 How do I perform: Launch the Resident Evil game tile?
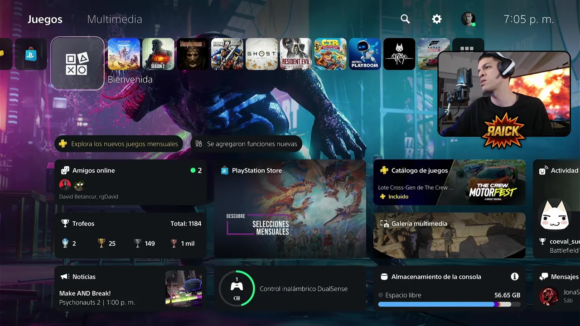(296, 54)
